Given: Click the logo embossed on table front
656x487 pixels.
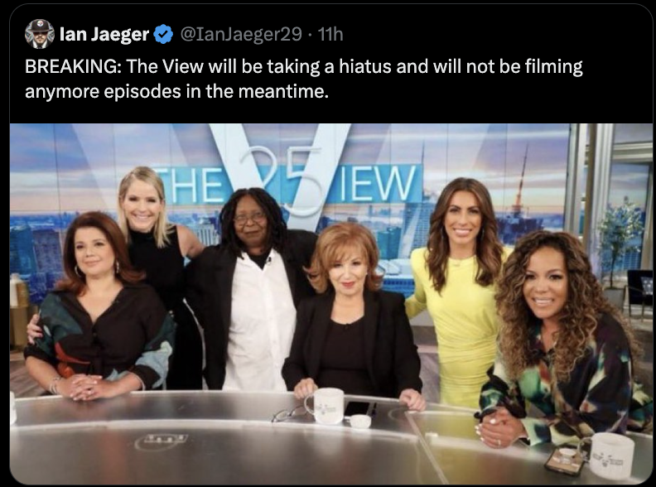Looking at the screenshot, I should coord(161,441).
